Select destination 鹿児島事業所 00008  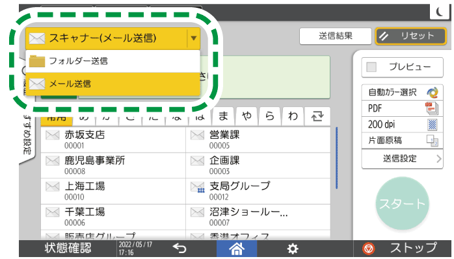point(113,166)
